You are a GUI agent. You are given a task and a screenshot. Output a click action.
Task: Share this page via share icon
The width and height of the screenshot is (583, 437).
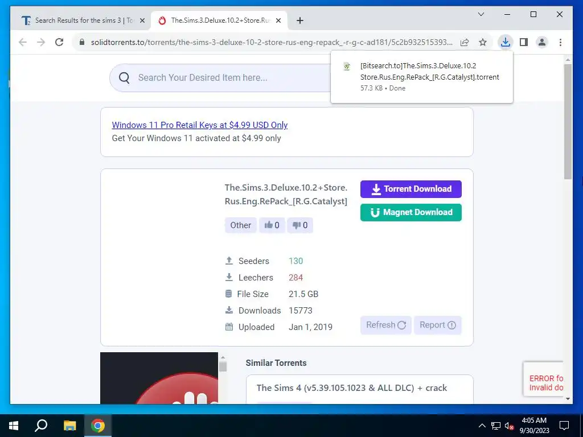[x=465, y=42]
